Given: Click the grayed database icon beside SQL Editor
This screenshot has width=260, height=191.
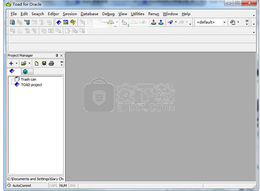Looking at the screenshot, I should pyautogui.click(x=20, y=22).
